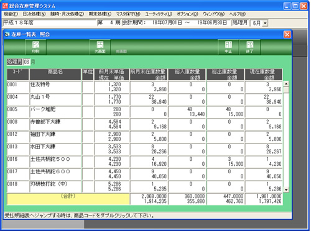The width and height of the screenshot is (311, 231).
Task: Open the ヘルプ(H) menu
Action: 238,14
